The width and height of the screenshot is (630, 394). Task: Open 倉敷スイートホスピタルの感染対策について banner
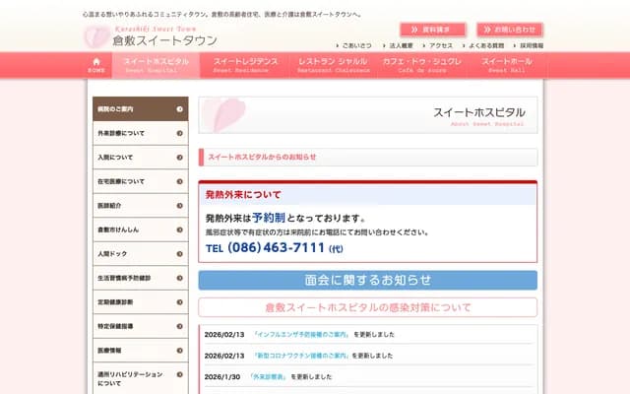pos(367,307)
